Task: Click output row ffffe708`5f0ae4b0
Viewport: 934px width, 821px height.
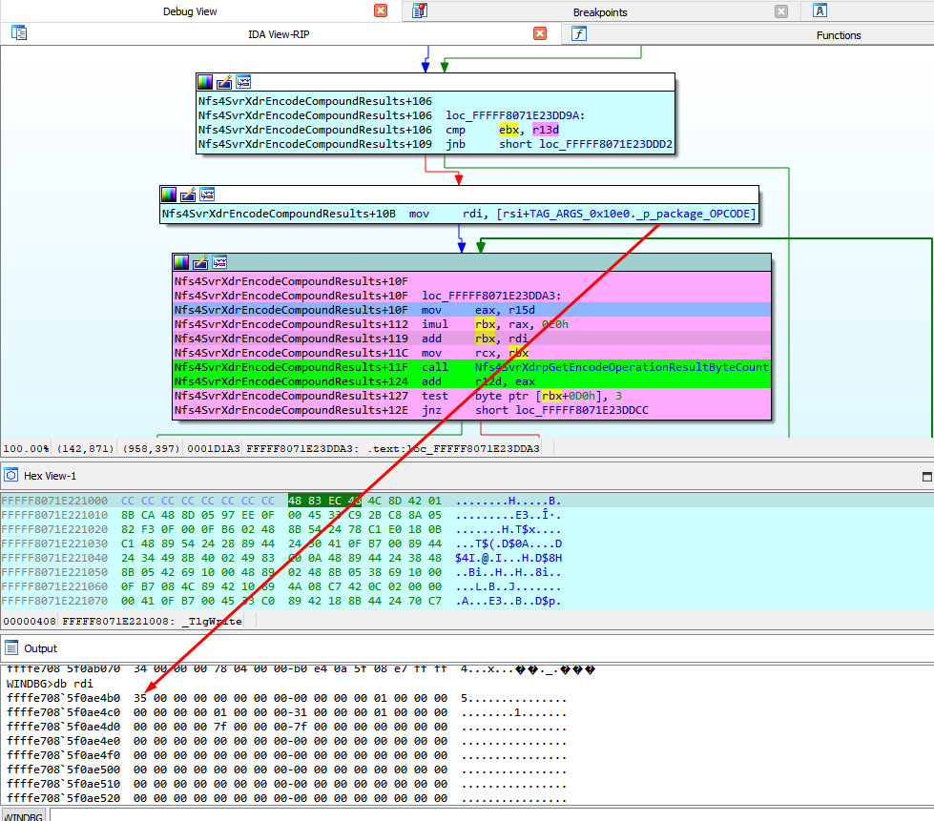Action: pyautogui.click(x=286, y=698)
